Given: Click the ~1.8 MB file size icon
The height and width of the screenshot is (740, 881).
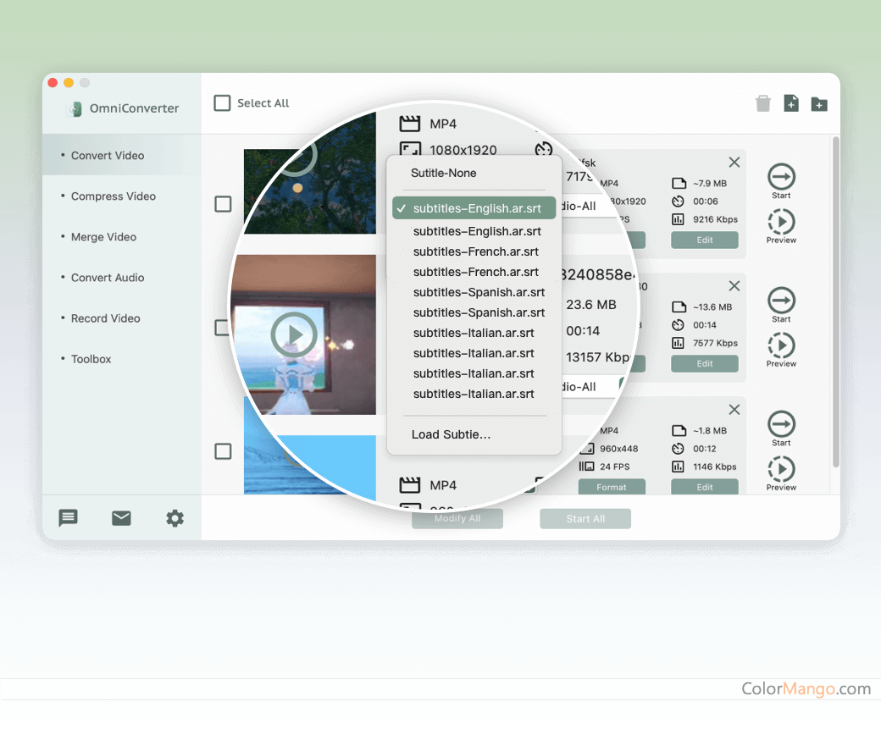Looking at the screenshot, I should point(679,431).
